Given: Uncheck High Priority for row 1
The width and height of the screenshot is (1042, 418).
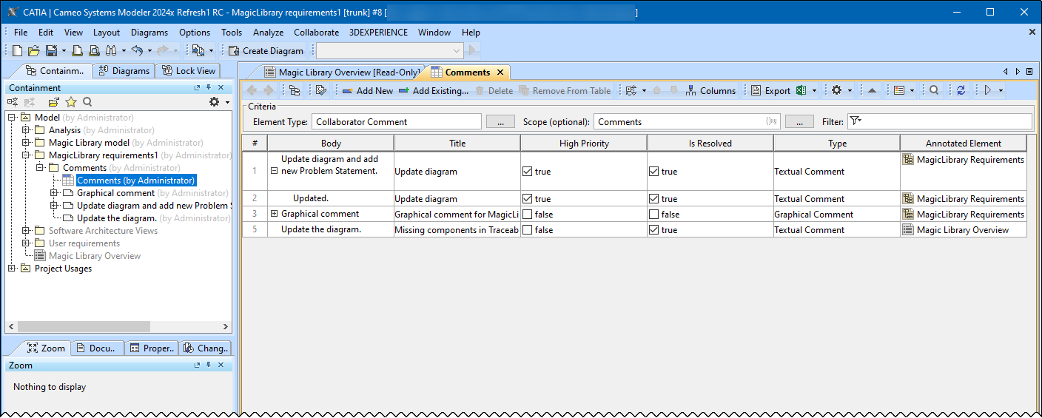Looking at the screenshot, I should coord(528,172).
